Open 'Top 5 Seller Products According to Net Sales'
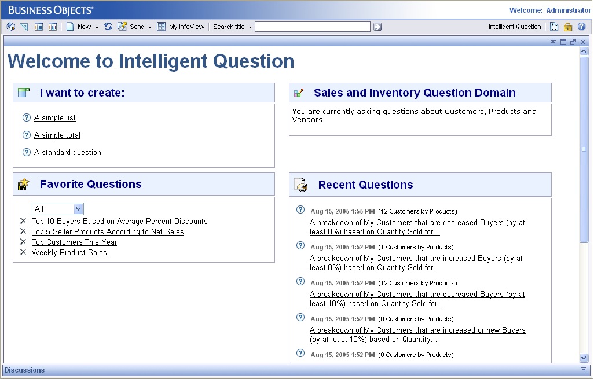Screen dimensions: 594x379 click(x=108, y=231)
